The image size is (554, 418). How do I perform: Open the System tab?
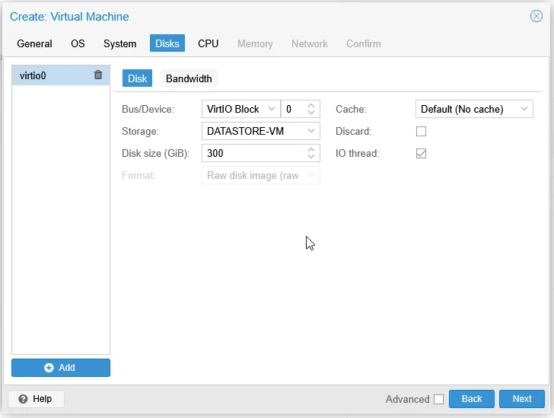119,43
